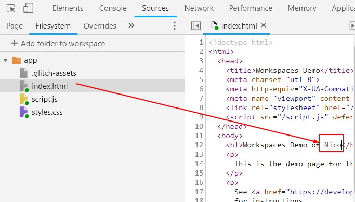The image size is (355, 202).
Task: Click the .glitch-assets file icon
Action: (23, 73)
